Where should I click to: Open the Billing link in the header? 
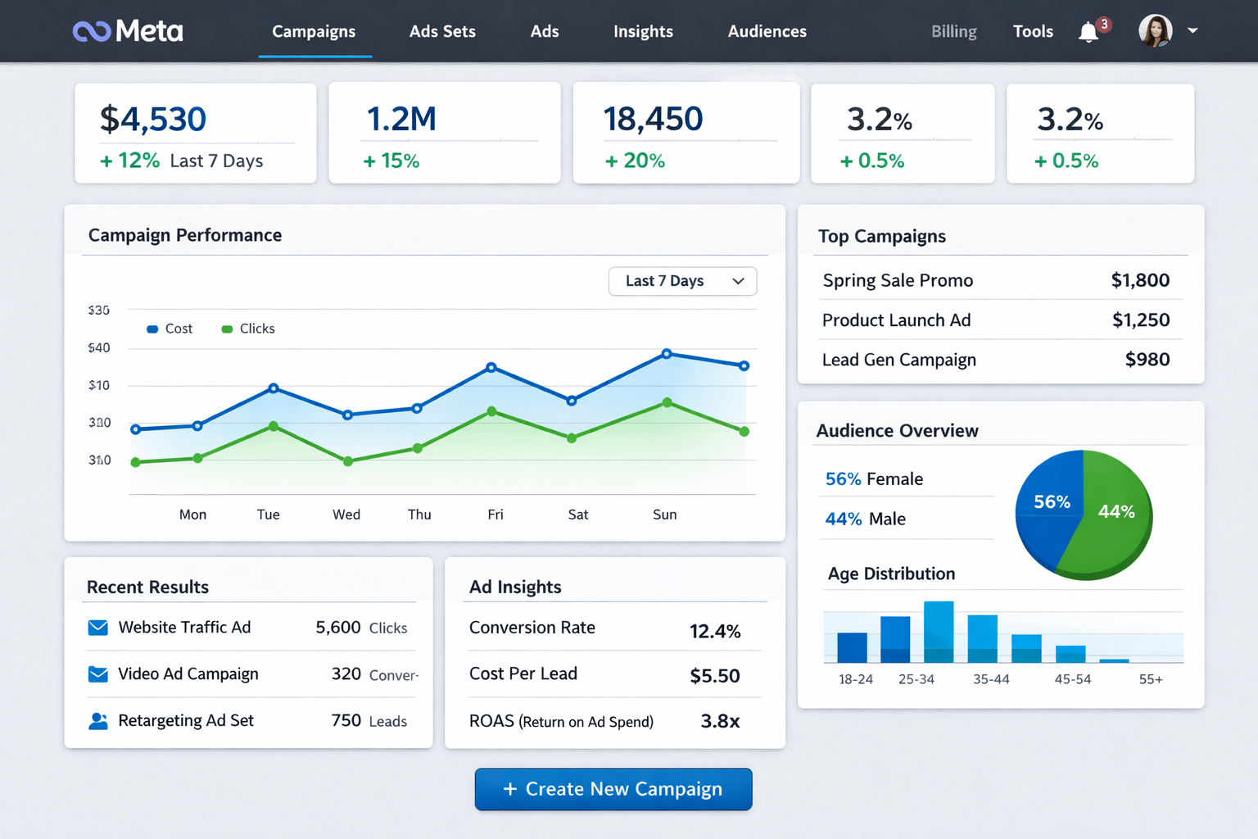[x=953, y=32]
